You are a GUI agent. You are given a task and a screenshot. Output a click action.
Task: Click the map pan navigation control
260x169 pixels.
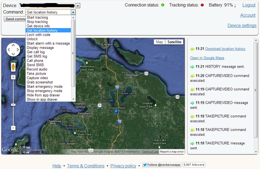(13, 50)
